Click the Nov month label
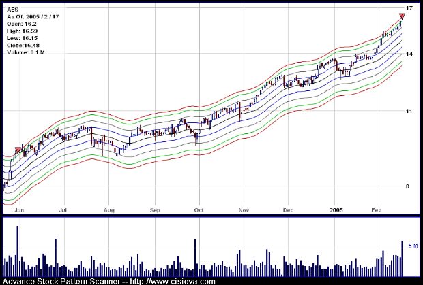 (244, 210)
